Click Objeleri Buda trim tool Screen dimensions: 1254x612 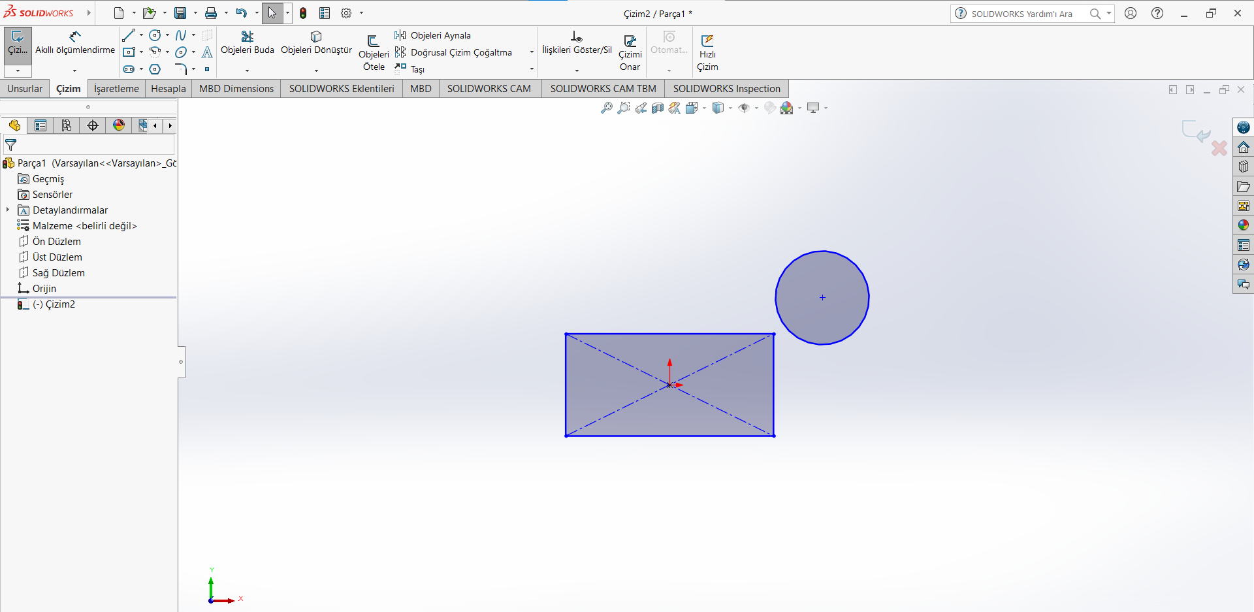248,42
